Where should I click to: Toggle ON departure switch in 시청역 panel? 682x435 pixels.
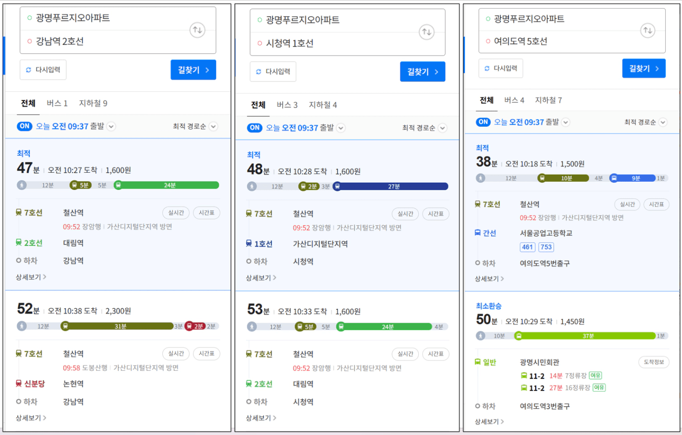pyautogui.click(x=255, y=128)
